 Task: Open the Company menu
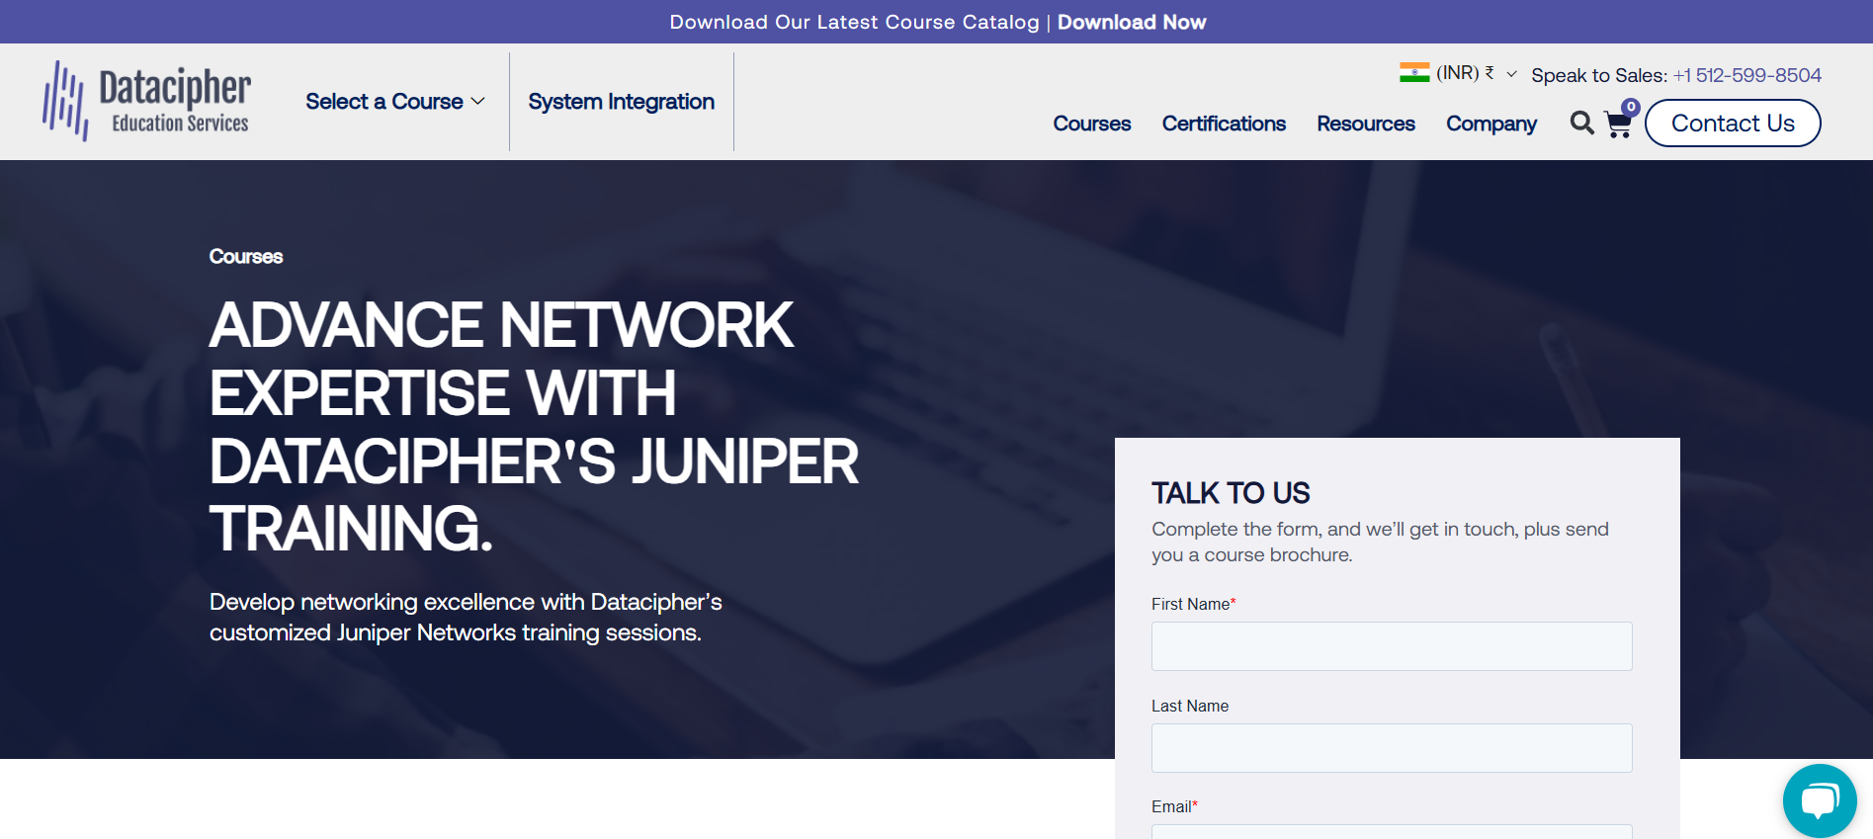point(1491,124)
